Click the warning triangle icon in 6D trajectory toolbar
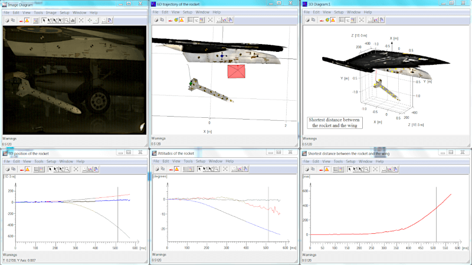Screen dimensions: 472x265 [x=183, y=20]
